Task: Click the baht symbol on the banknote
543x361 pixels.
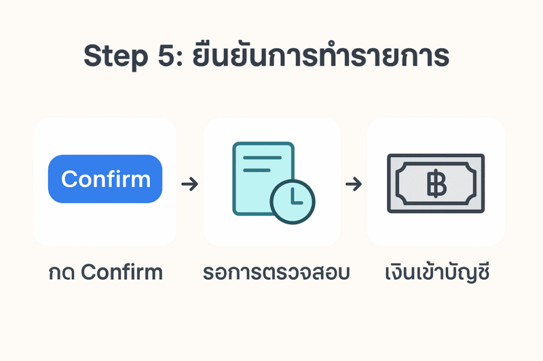Action: [435, 183]
